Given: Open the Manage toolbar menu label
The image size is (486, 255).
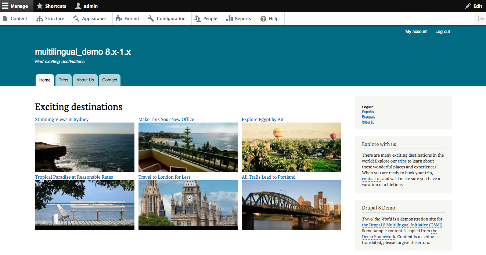Looking at the screenshot, I should coord(19,6).
